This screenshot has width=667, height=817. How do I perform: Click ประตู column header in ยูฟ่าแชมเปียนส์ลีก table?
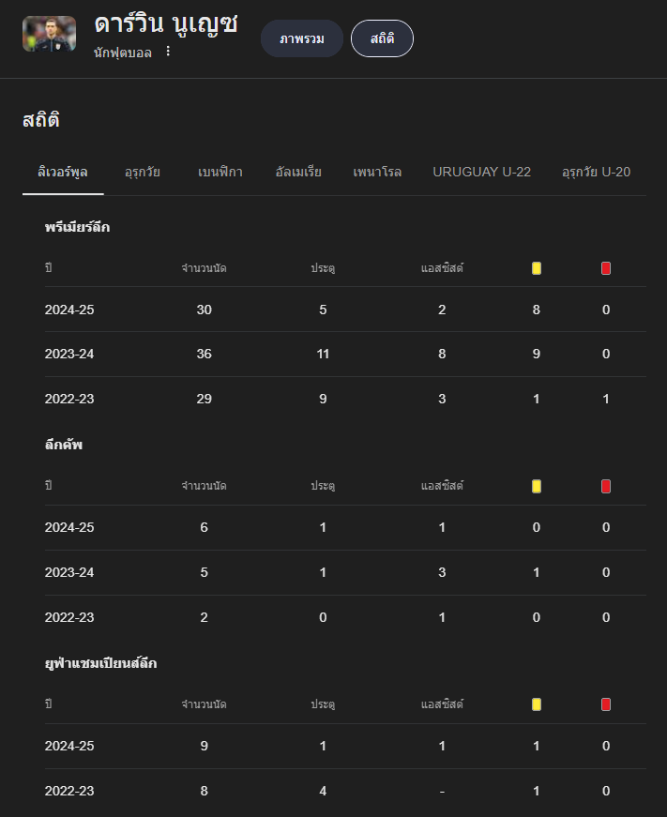[323, 704]
